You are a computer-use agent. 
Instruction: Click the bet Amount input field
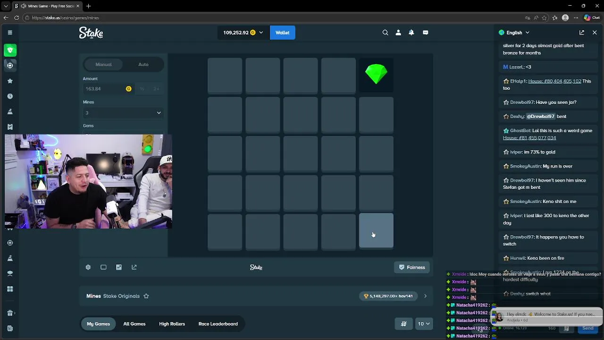click(x=108, y=89)
